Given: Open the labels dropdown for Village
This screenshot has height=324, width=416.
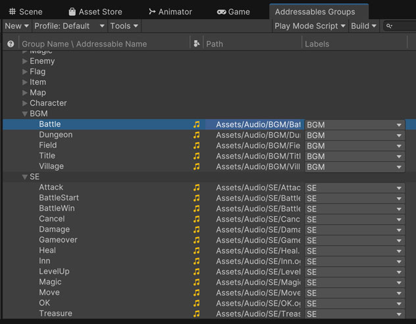Looking at the screenshot, I should tap(355, 167).
